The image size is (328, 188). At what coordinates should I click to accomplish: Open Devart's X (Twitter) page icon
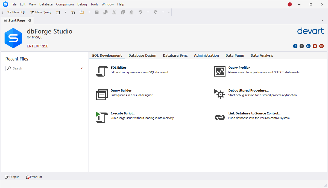[x=302, y=46]
